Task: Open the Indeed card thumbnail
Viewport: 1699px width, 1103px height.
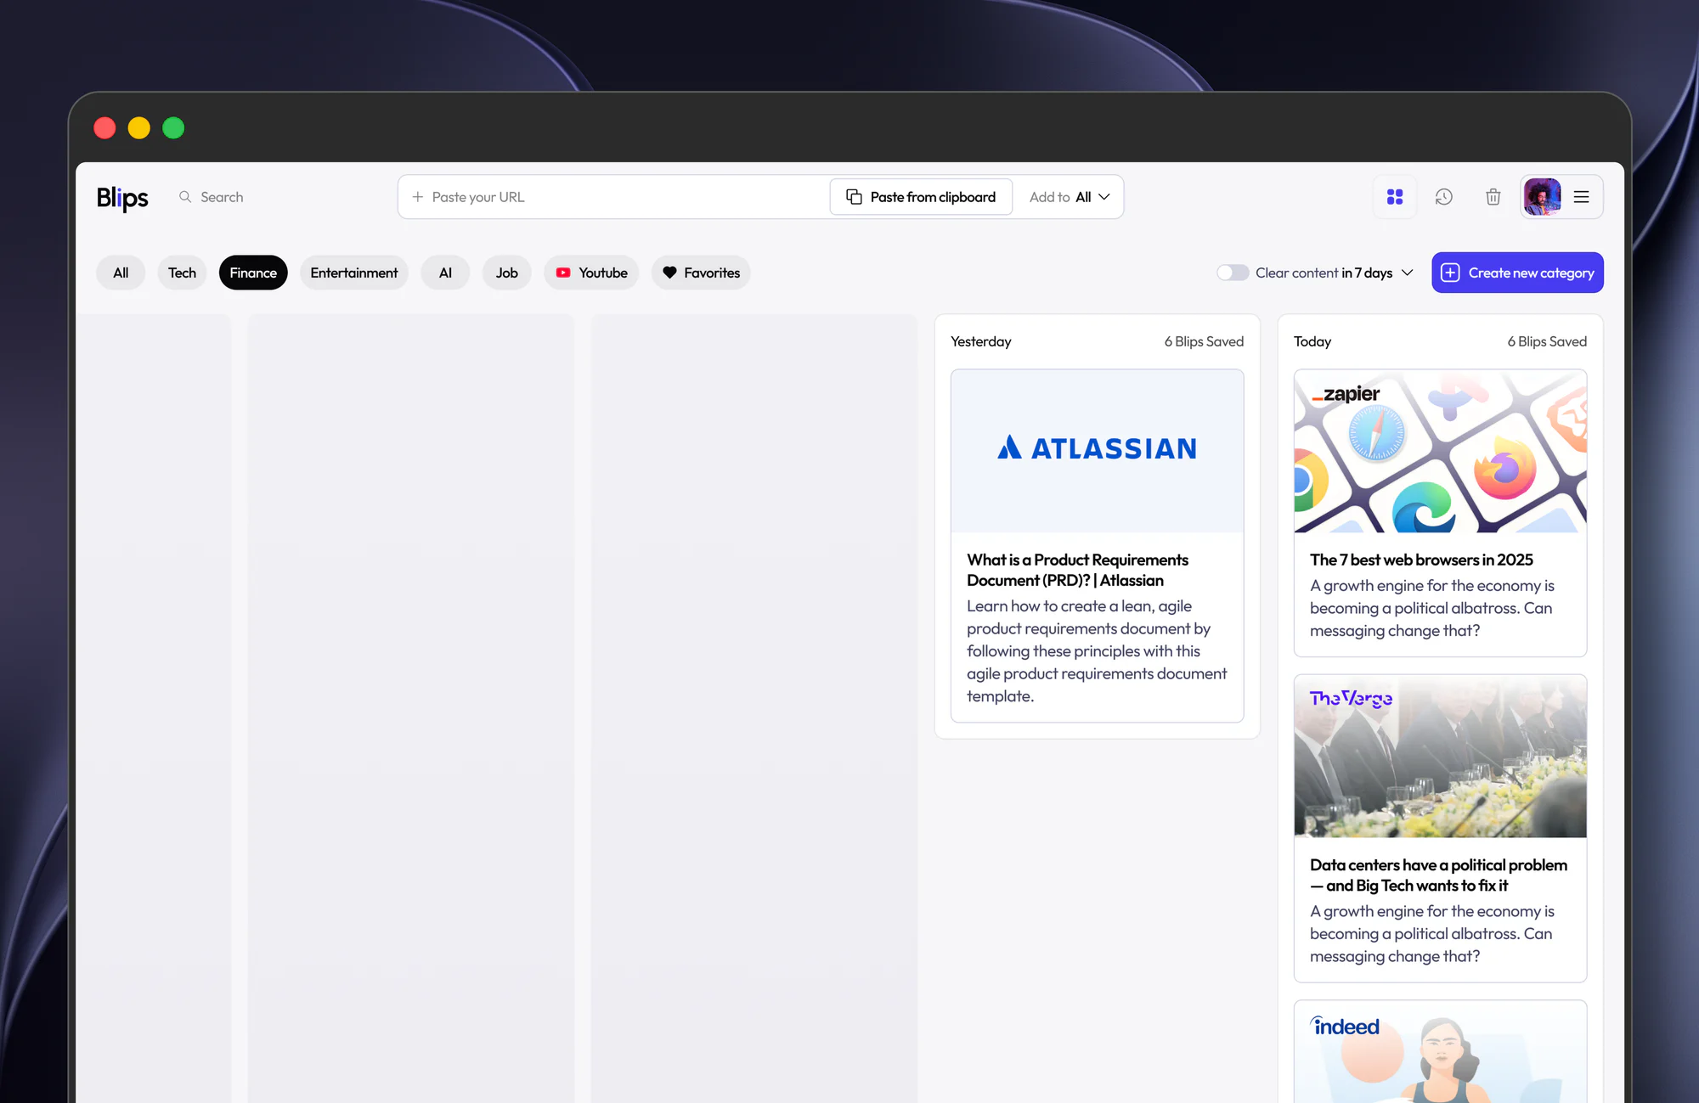Action: (x=1441, y=1051)
